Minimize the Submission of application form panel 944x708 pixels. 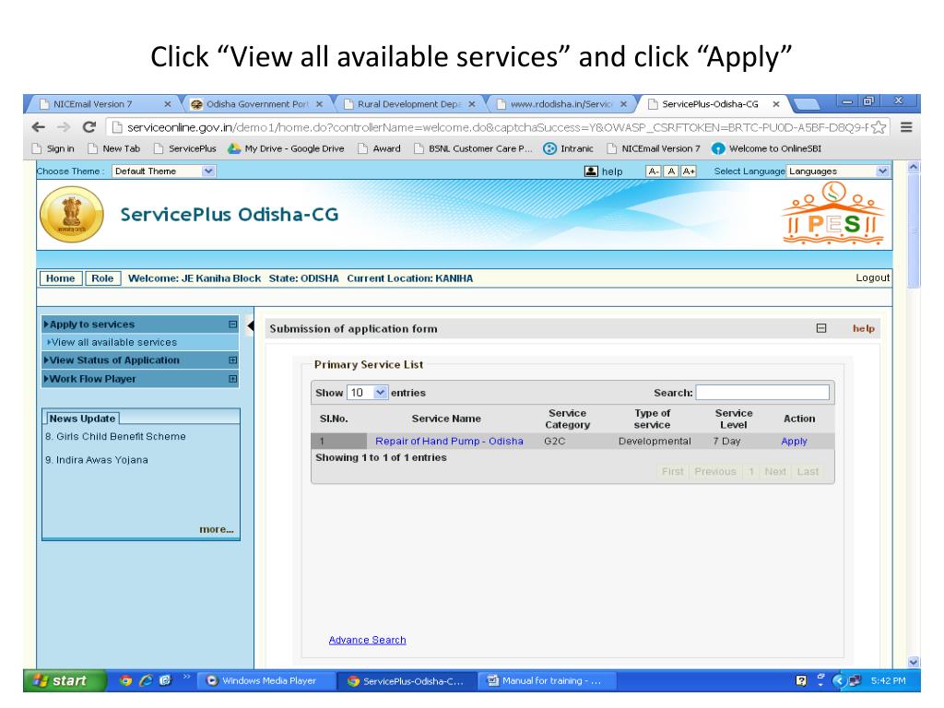pyautogui.click(x=821, y=328)
